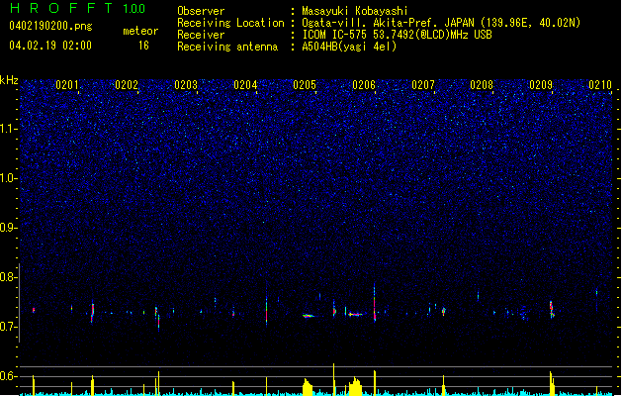Click the 0201 time marker
Image resolution: width=622 pixels, height=396 pixels.
[x=67, y=85]
